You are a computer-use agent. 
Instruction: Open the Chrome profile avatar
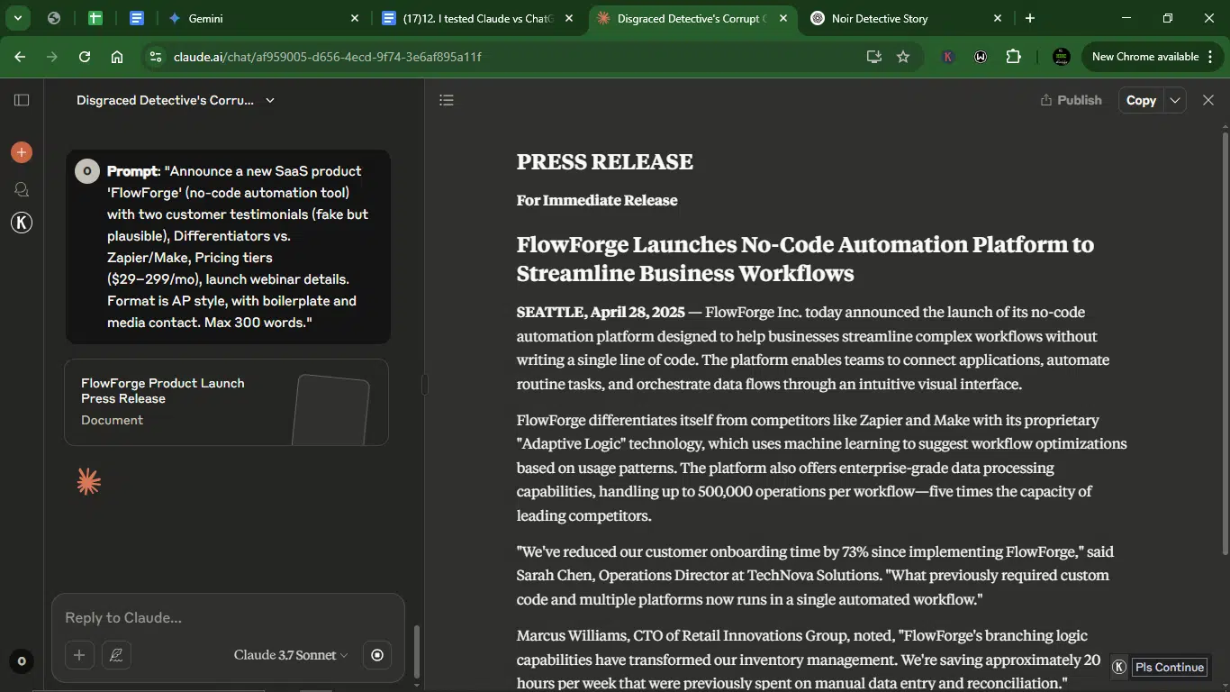tap(1062, 57)
